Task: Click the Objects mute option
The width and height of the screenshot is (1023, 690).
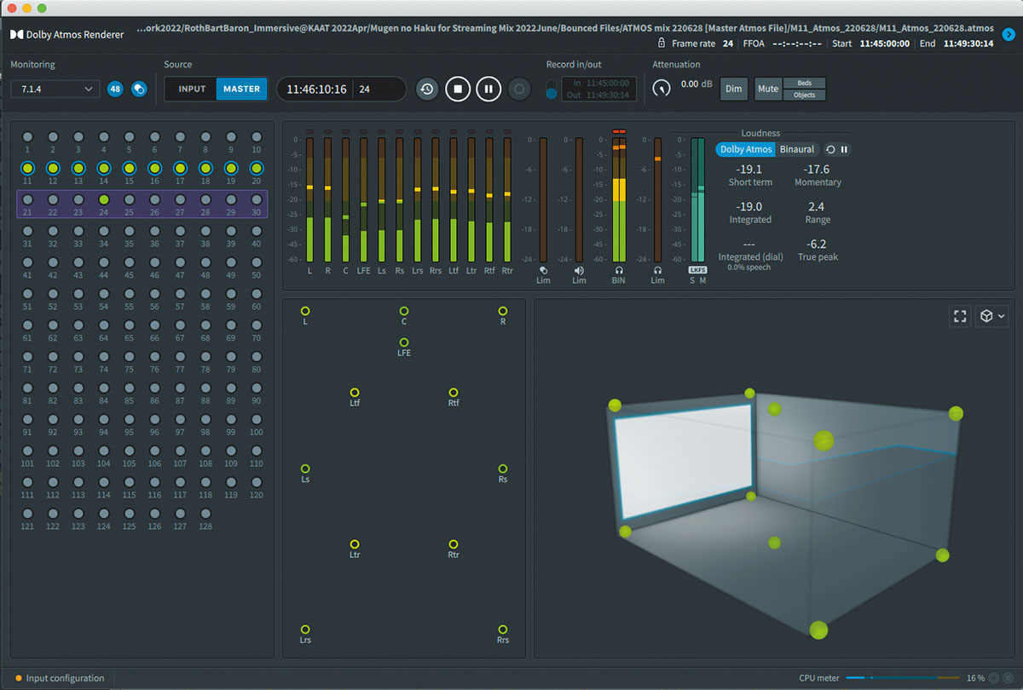Action: 804,95
